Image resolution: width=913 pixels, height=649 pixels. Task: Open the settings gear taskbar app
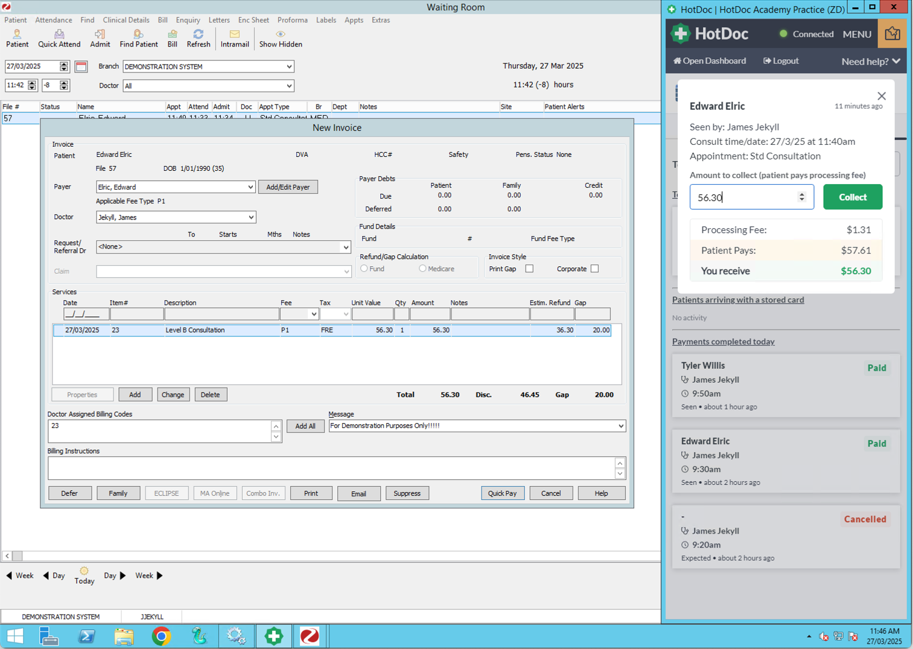coord(236,636)
